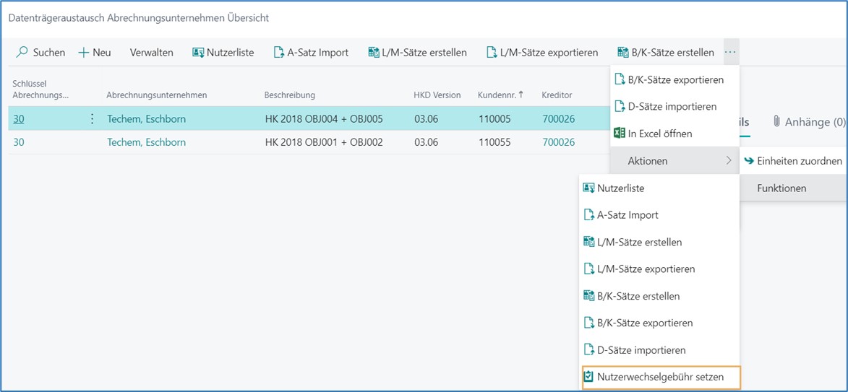Image resolution: width=848 pixels, height=392 pixels.
Task: Click L/M-Sätze exportieren in the toolbar
Action: (542, 53)
